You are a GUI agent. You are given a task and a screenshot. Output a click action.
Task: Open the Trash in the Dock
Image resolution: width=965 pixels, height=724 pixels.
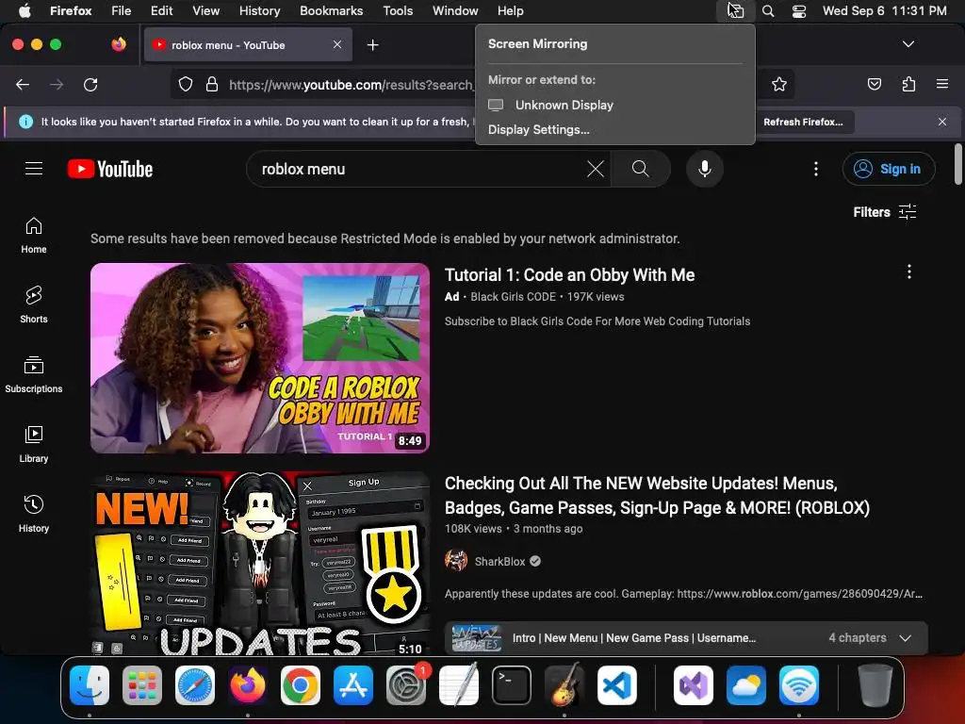click(x=875, y=685)
